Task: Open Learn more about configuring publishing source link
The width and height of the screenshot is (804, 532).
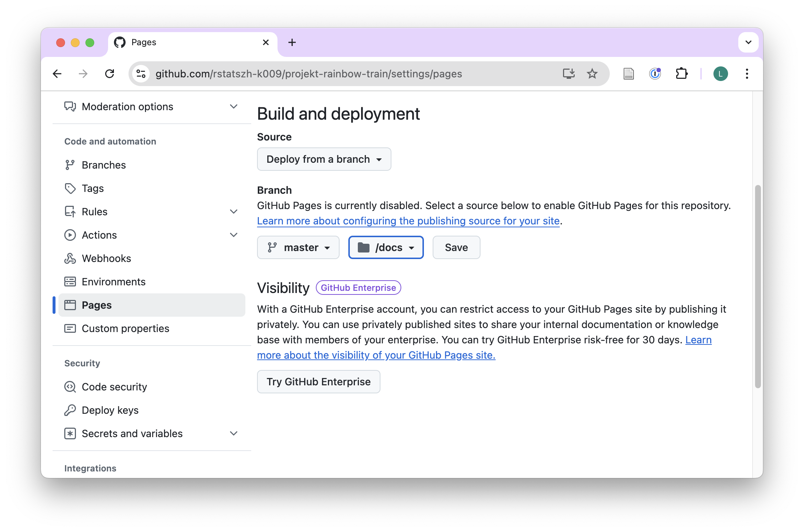Action: pos(408,221)
